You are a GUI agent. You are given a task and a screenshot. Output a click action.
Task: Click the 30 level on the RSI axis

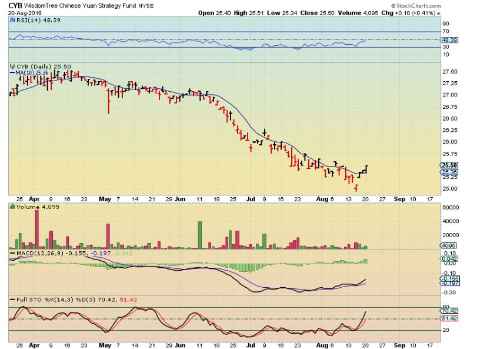pyautogui.click(x=446, y=46)
